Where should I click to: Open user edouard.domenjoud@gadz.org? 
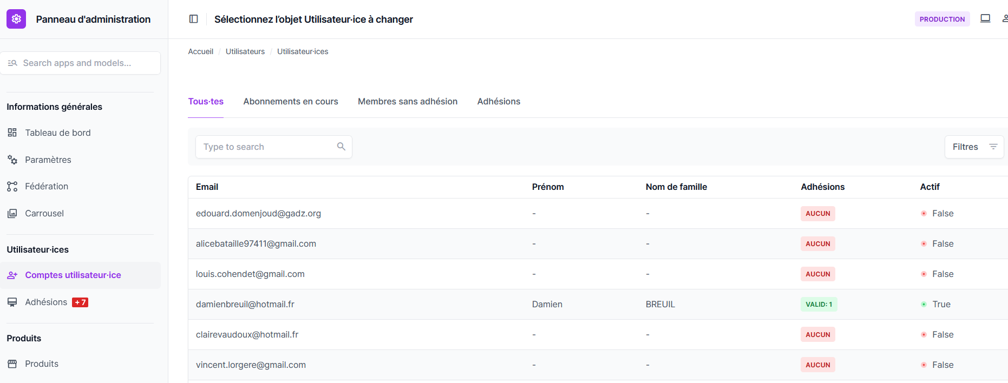click(x=258, y=213)
